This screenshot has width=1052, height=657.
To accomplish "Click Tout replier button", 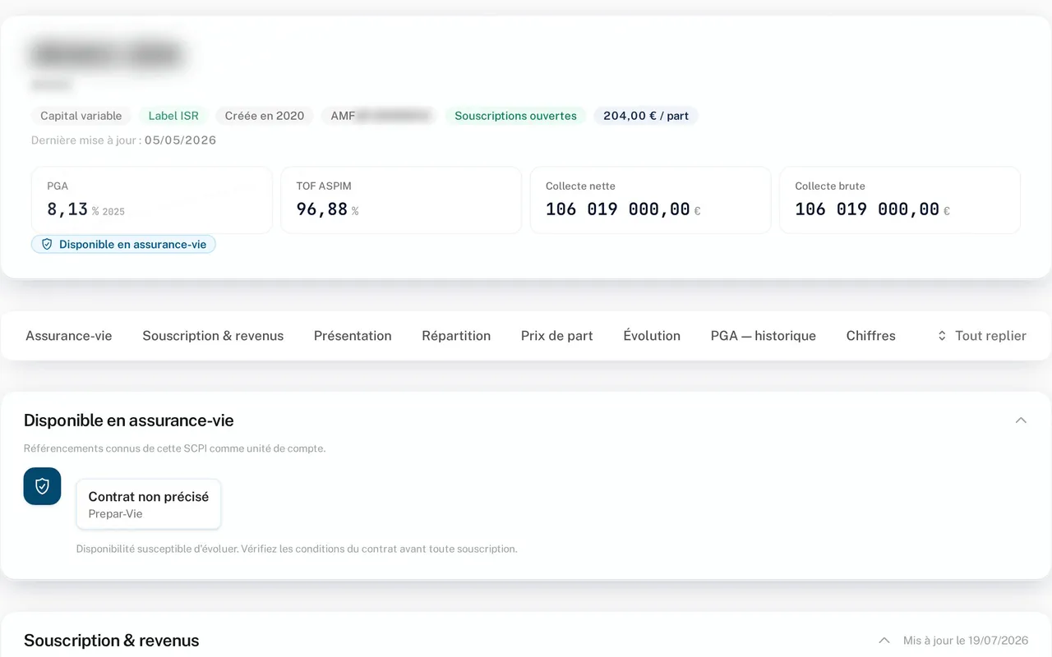I will tap(981, 336).
